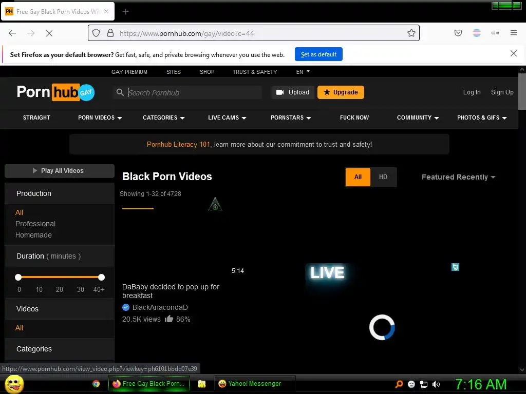Filter production by Homemade
The width and height of the screenshot is (526, 394).
pyautogui.click(x=33, y=235)
